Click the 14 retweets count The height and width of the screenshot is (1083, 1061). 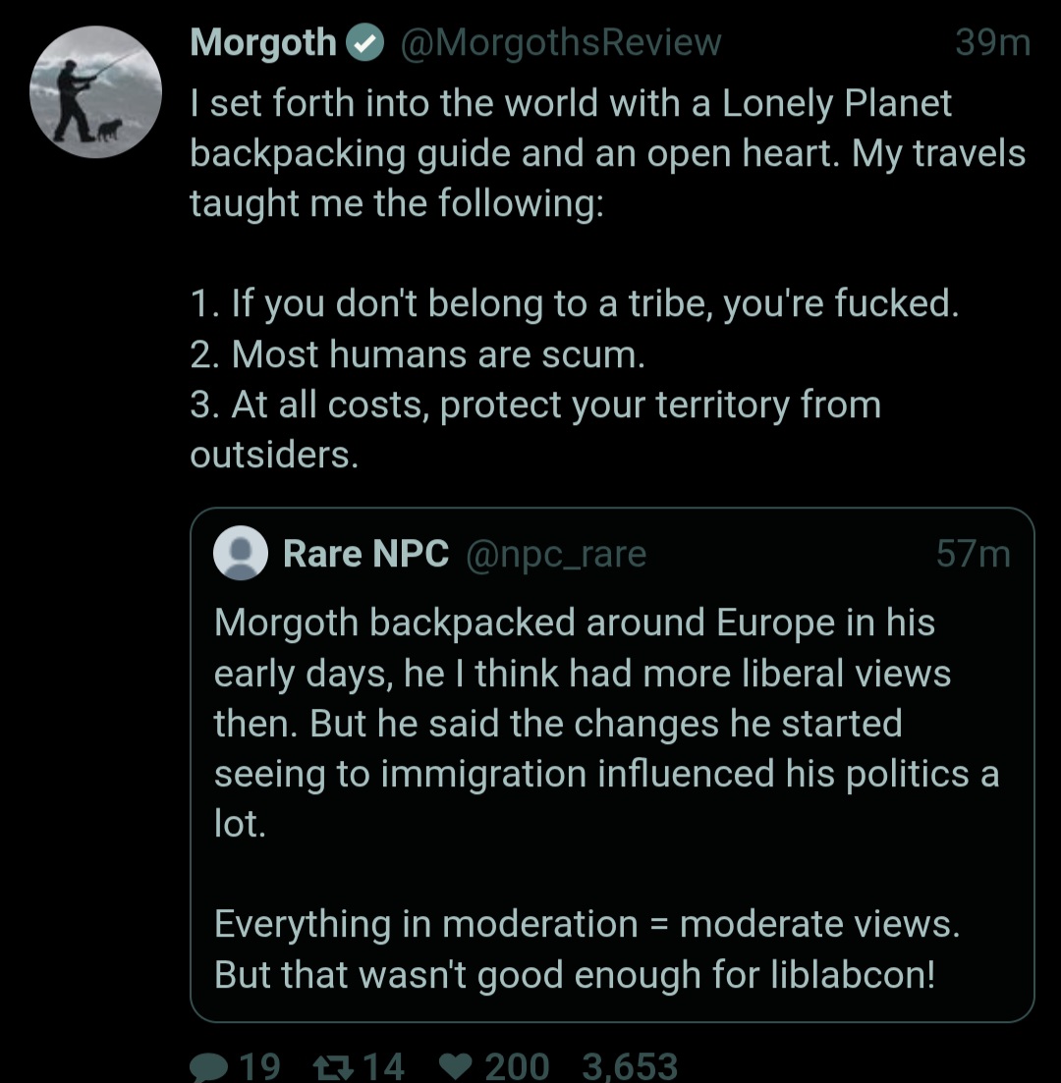383,1066
